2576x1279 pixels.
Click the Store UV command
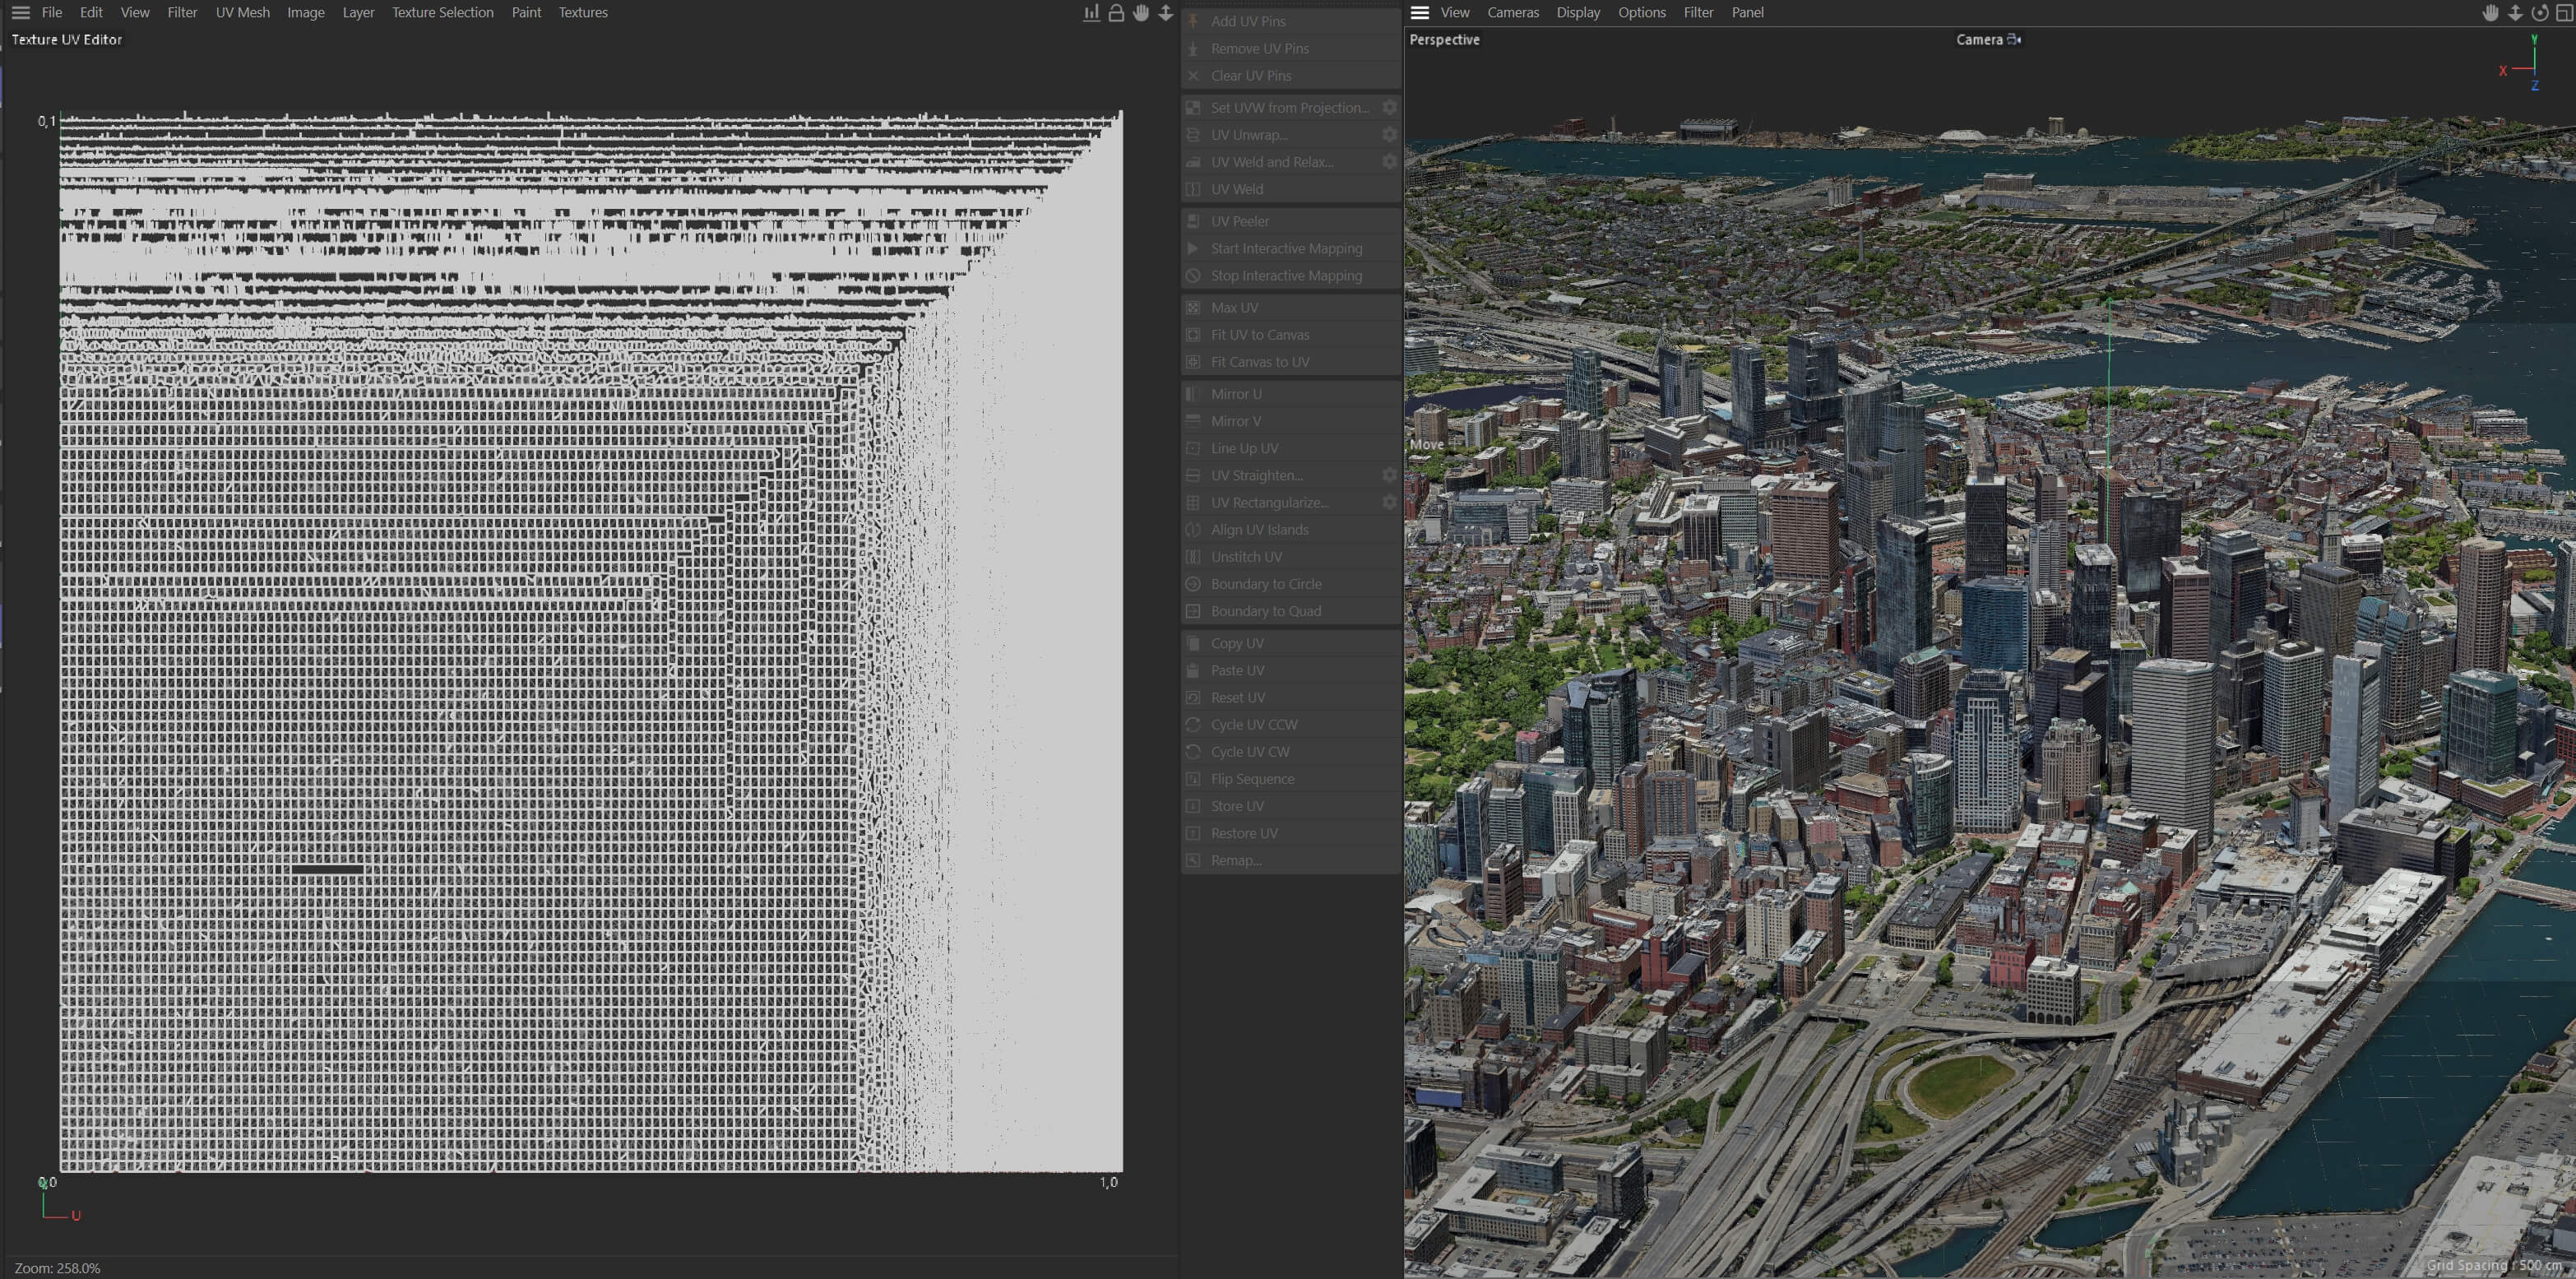click(x=1291, y=805)
